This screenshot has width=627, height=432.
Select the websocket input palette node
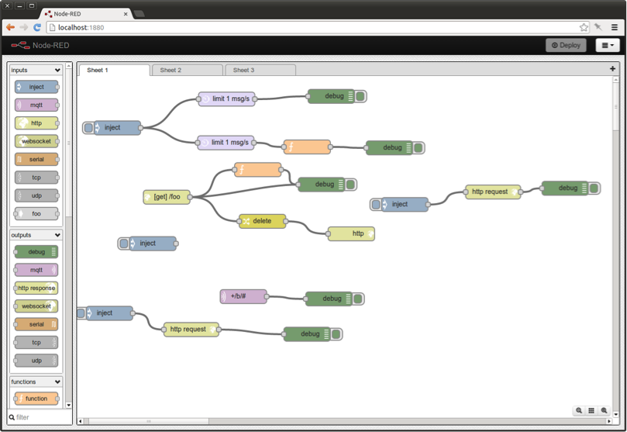pyautogui.click(x=36, y=141)
